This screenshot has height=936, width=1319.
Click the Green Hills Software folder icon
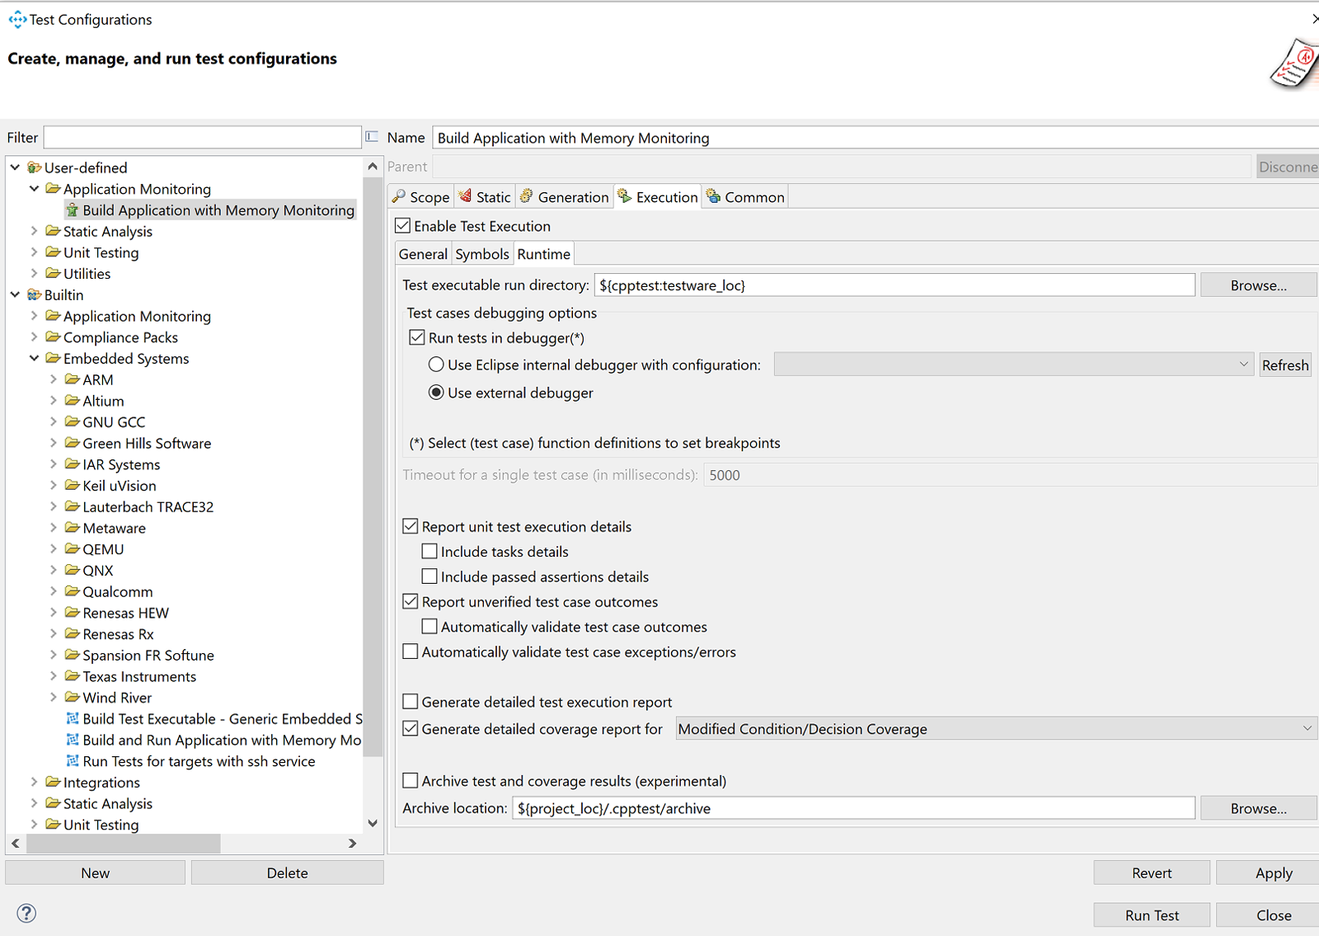click(73, 443)
